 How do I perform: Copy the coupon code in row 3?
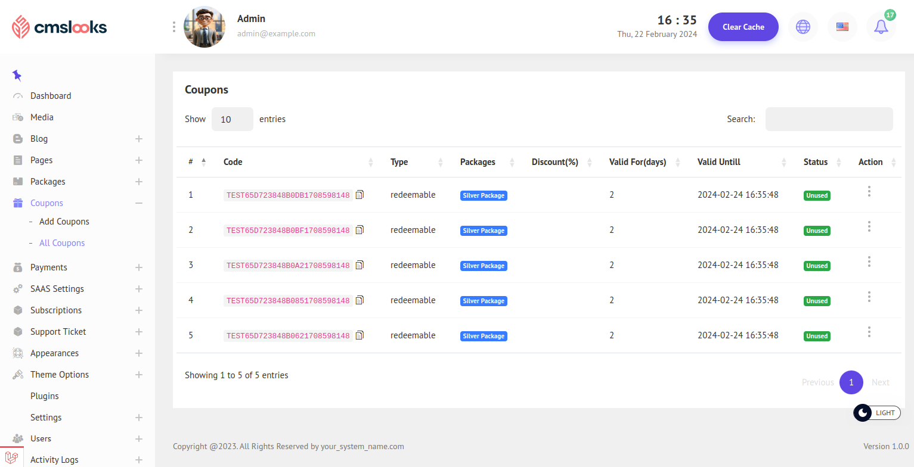coord(360,265)
